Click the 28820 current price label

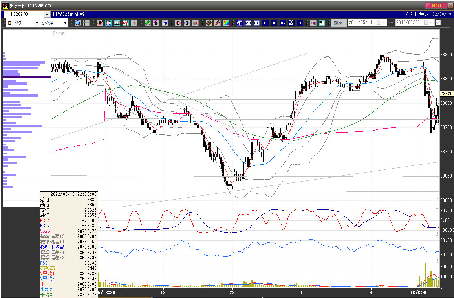(x=446, y=94)
